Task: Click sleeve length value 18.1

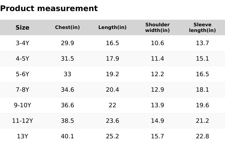Action: pos(202,90)
